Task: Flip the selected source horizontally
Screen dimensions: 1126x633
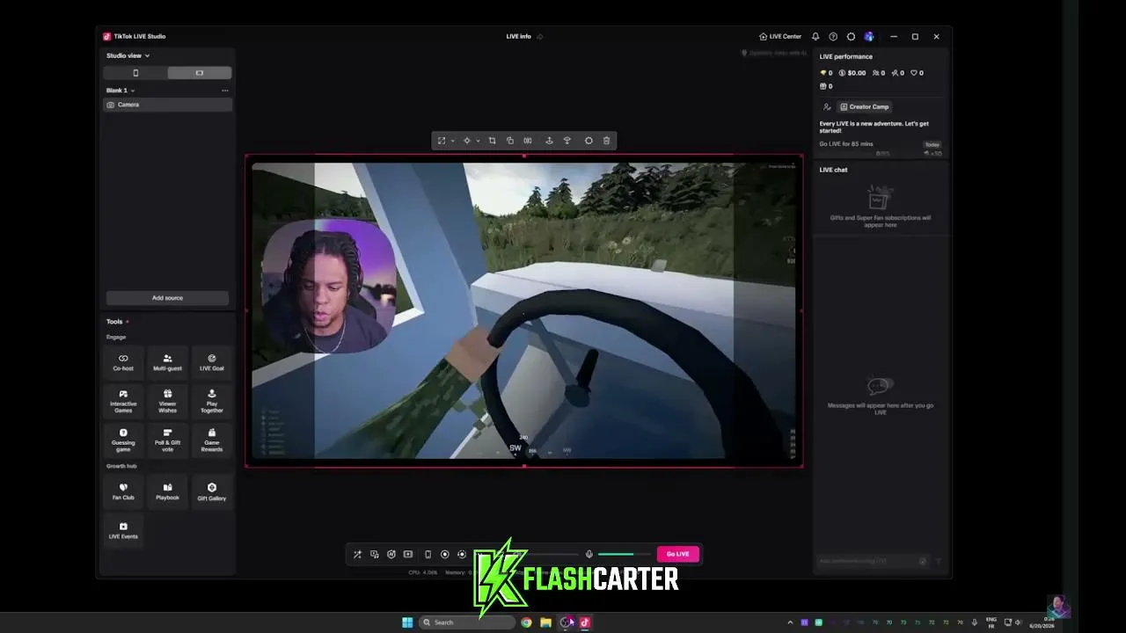Action: [528, 141]
